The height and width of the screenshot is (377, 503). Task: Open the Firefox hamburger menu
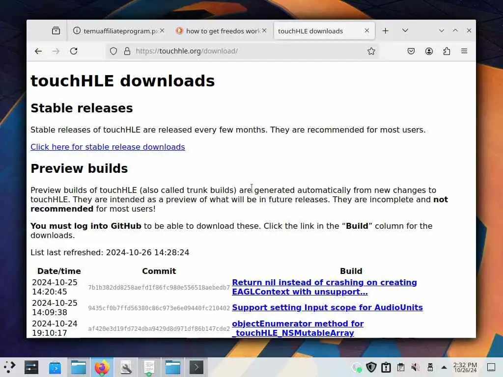[464, 51]
